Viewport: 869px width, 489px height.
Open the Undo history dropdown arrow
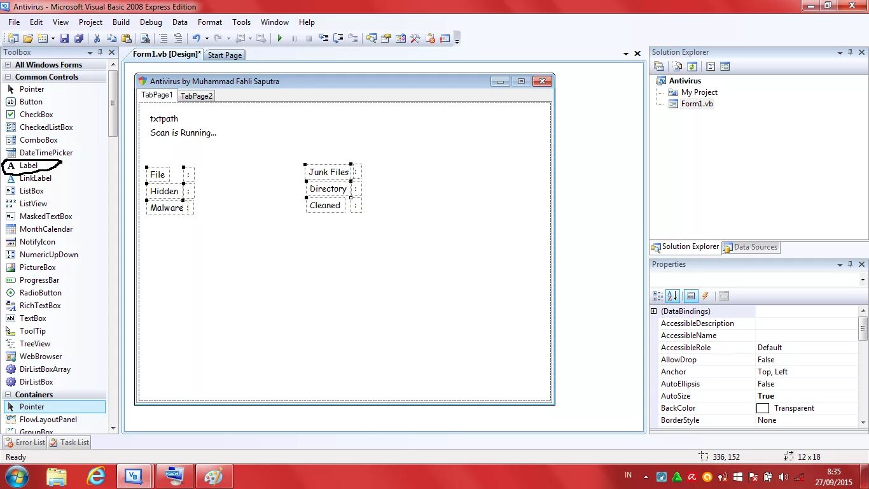[206, 38]
